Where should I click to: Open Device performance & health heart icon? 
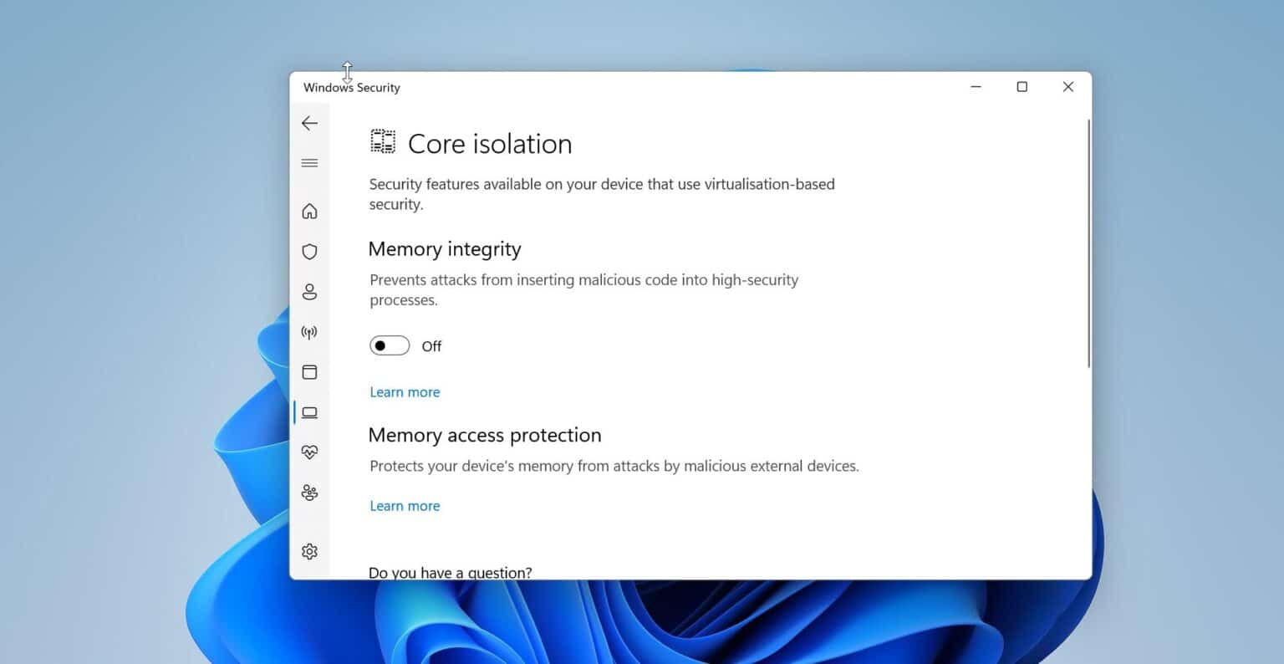coord(309,452)
